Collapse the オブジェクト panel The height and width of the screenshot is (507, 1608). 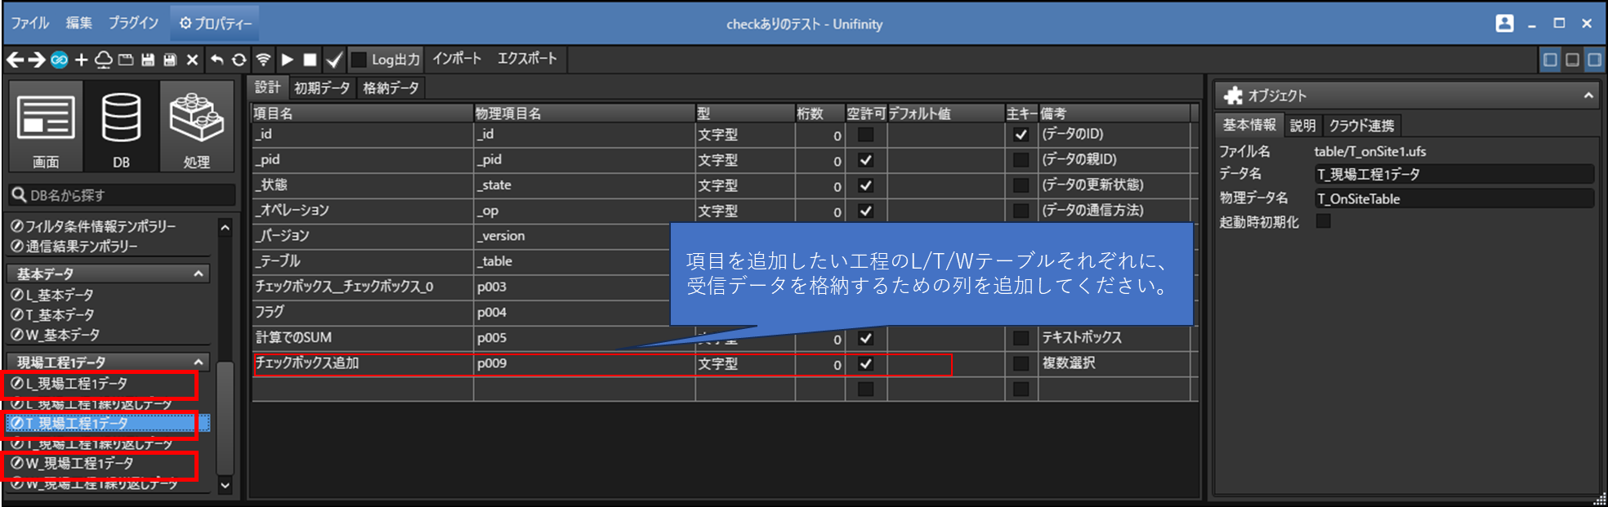(1588, 96)
